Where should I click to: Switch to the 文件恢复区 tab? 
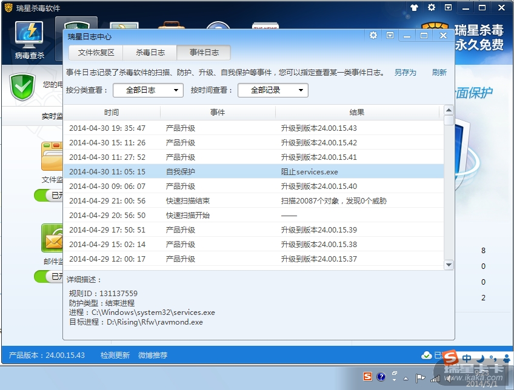(96, 53)
